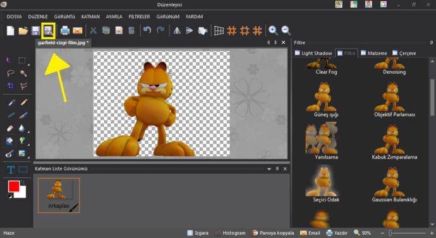Apply the Yanılsama filter
The height and width of the screenshot is (238, 436).
(322, 141)
